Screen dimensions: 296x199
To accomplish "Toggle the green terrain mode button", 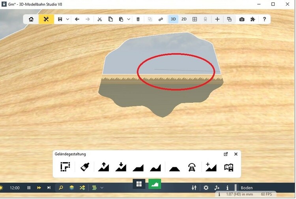I will click(x=155, y=184).
